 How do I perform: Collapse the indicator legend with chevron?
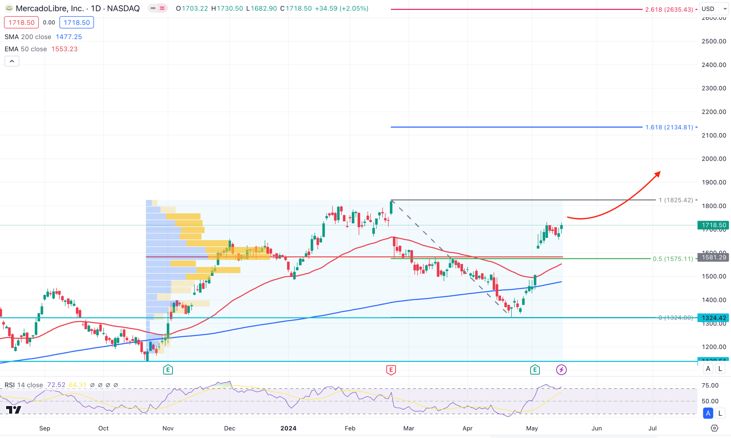tap(12, 61)
